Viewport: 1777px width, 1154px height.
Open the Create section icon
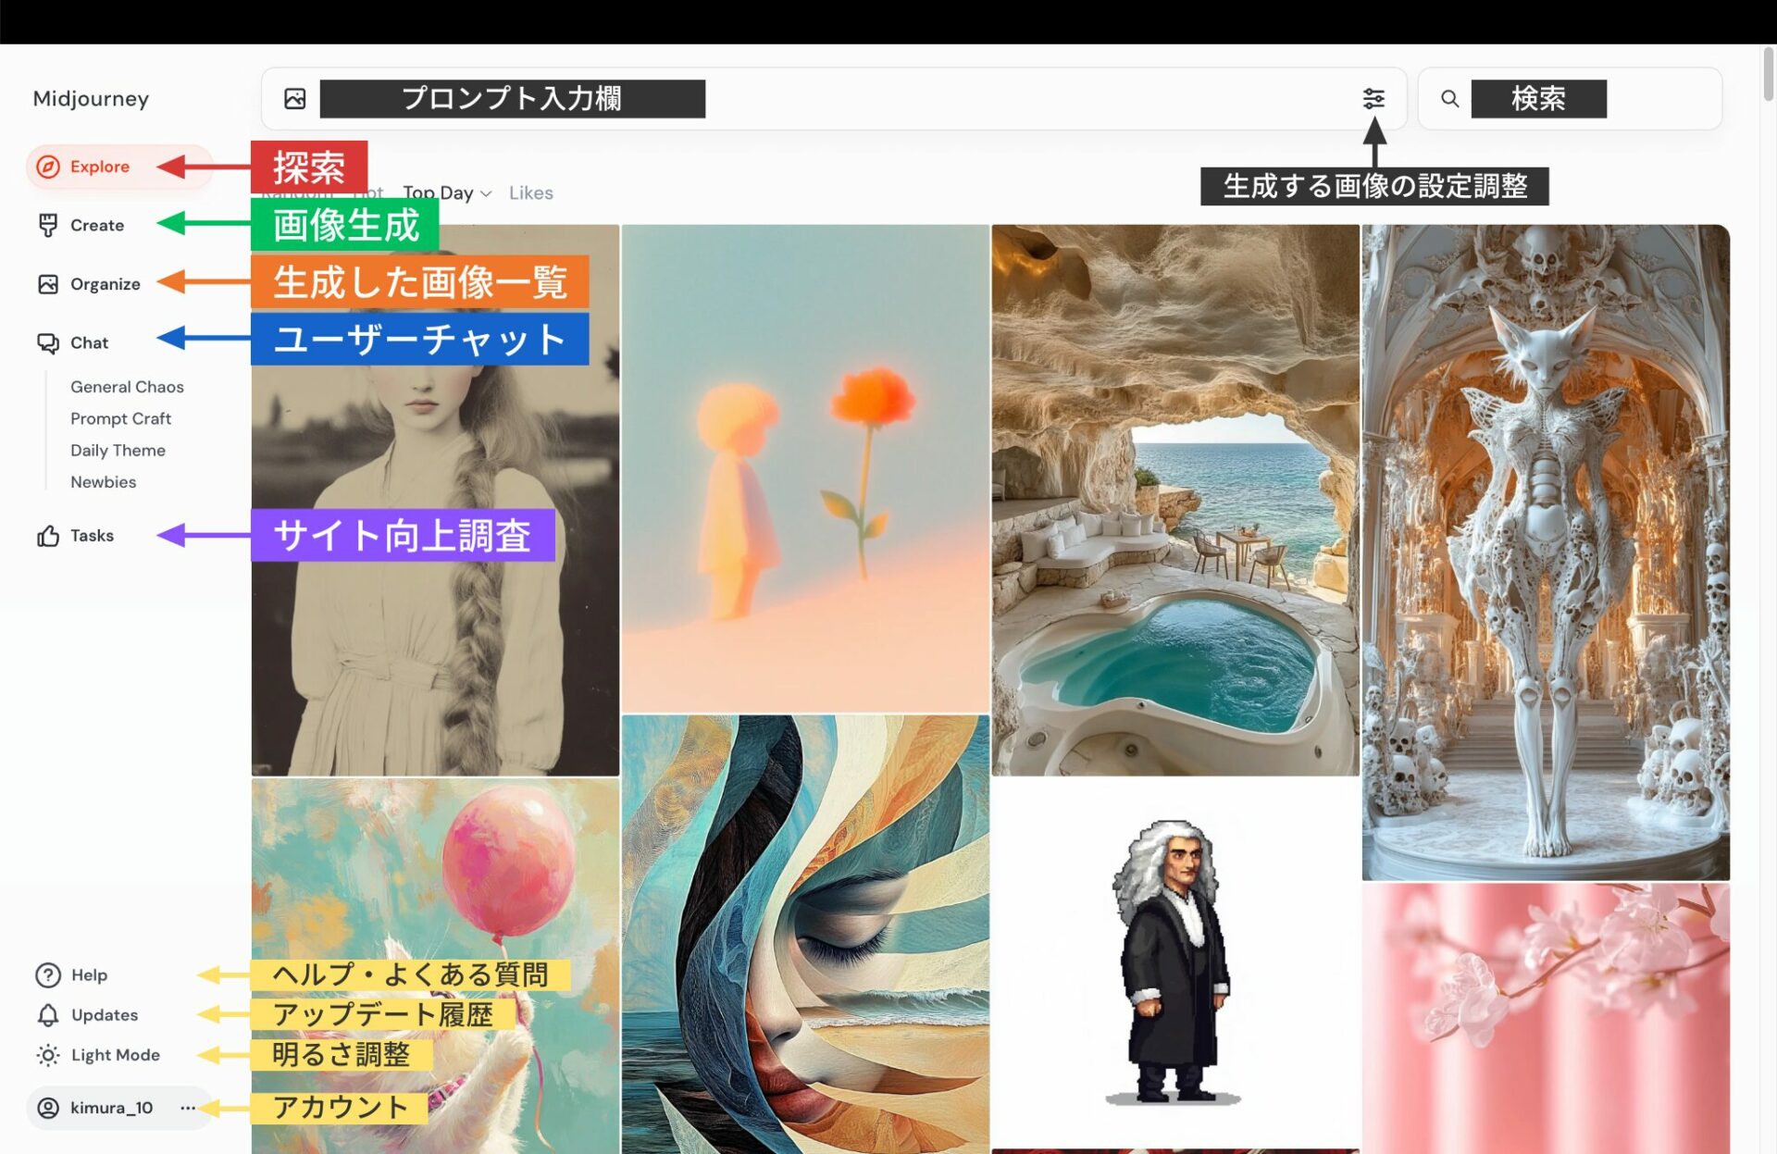50,225
